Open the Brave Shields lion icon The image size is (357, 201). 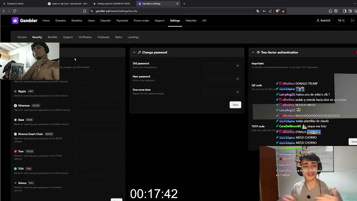point(277,11)
